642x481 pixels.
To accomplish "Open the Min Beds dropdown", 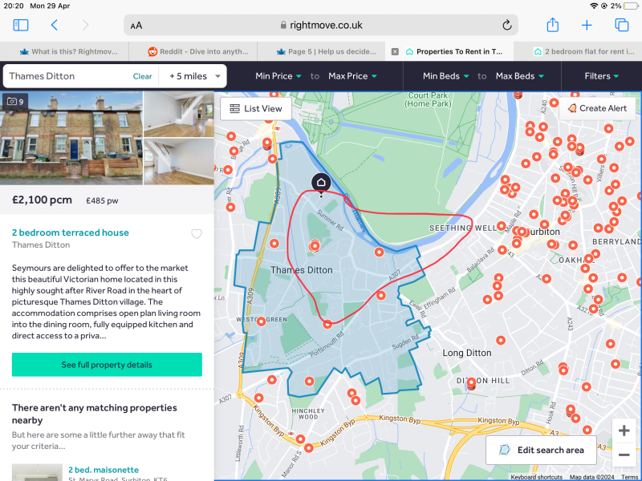I will [x=446, y=76].
